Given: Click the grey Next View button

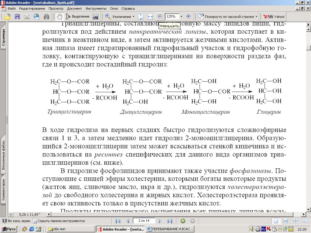Looking at the screenshot, I should (192, 221).
